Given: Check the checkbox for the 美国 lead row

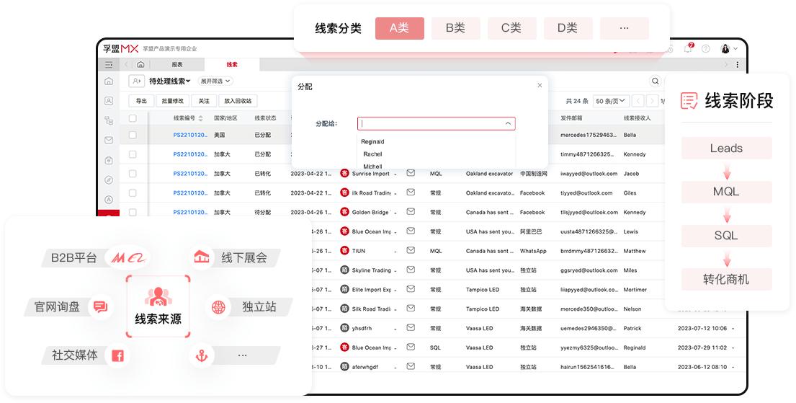Looking at the screenshot, I should click(133, 135).
